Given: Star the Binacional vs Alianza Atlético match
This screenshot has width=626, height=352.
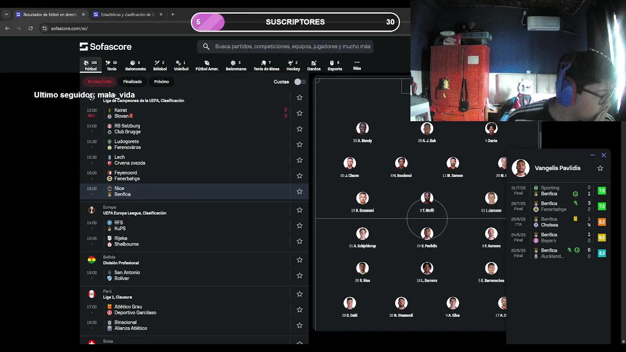Looking at the screenshot, I should (299, 325).
